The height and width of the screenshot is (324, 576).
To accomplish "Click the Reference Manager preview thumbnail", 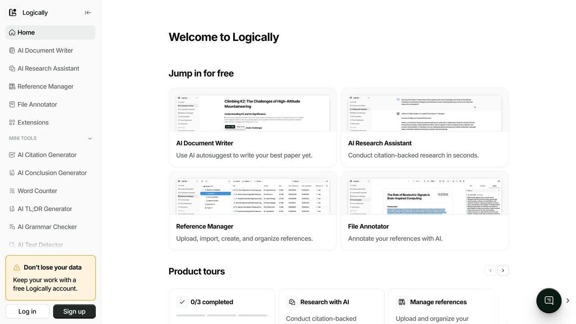I will pos(253,196).
